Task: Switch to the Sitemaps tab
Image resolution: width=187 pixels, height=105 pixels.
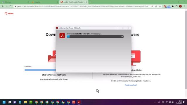Action: pyautogui.click(x=15, y=2)
